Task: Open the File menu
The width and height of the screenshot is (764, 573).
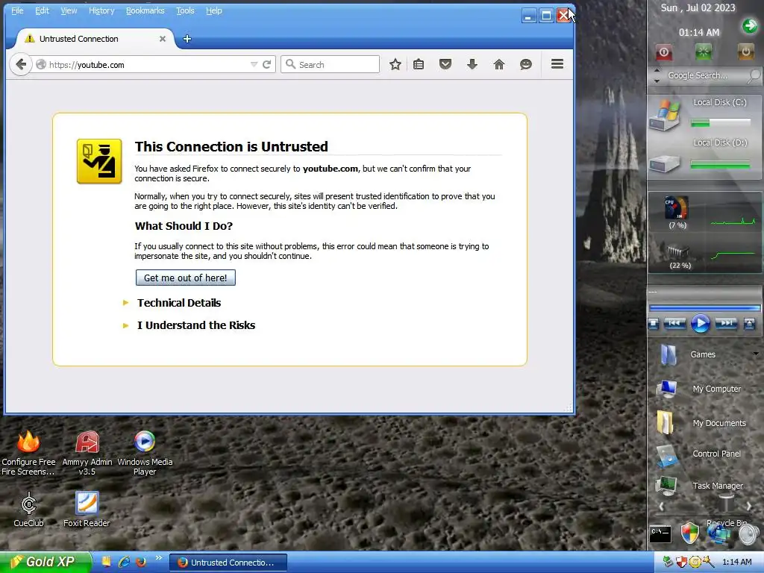Action: pyautogui.click(x=17, y=10)
